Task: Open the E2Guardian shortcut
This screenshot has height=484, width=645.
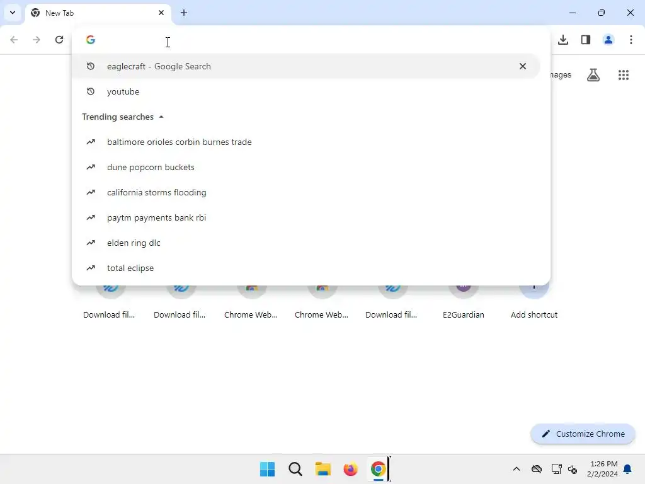Action: tap(463, 302)
